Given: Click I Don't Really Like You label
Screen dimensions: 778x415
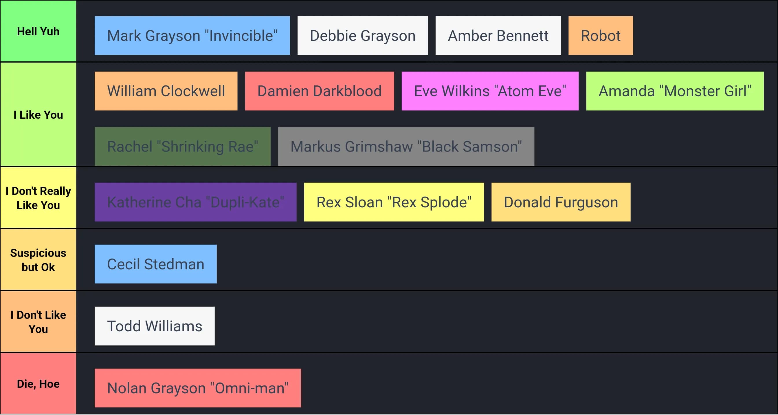Looking at the screenshot, I should click(38, 198).
